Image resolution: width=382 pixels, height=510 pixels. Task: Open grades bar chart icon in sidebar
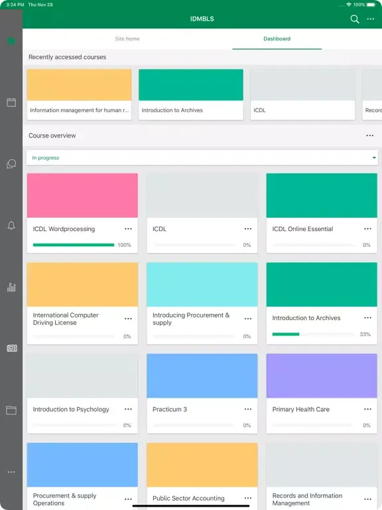click(11, 287)
